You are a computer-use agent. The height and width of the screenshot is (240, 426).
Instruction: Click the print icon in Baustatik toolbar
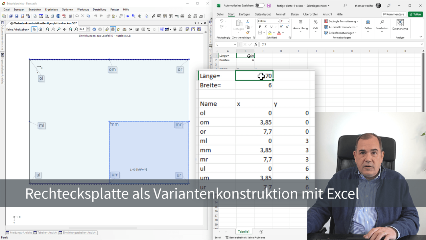point(52,16)
